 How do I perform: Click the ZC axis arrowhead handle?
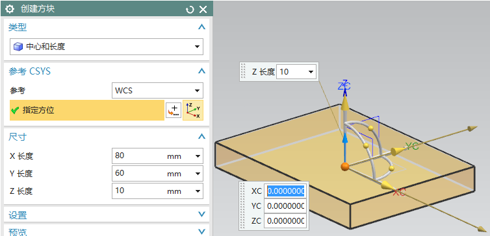tap(344, 104)
